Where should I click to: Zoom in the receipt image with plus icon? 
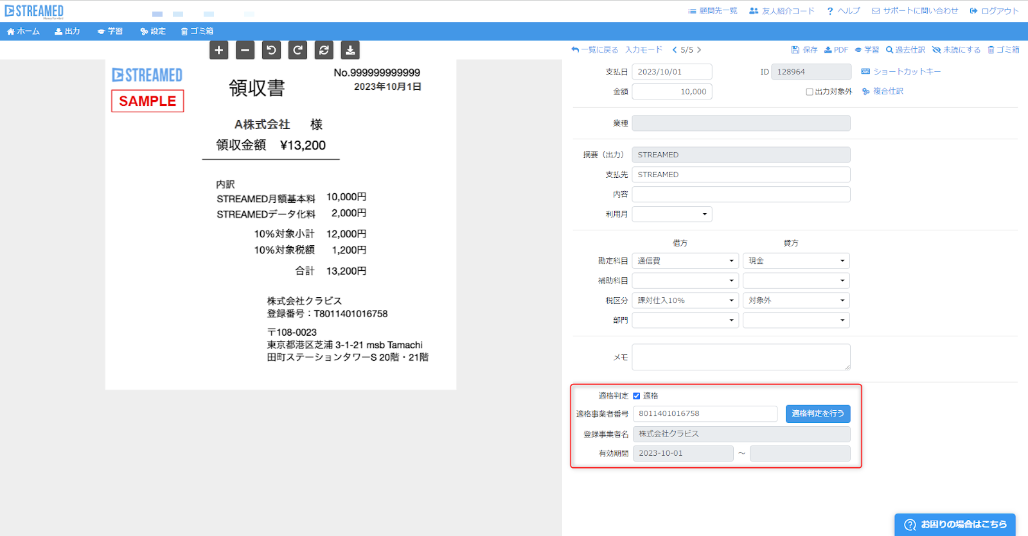[219, 50]
